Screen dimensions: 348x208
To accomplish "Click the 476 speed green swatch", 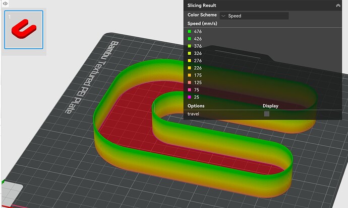I will tap(189, 31).
